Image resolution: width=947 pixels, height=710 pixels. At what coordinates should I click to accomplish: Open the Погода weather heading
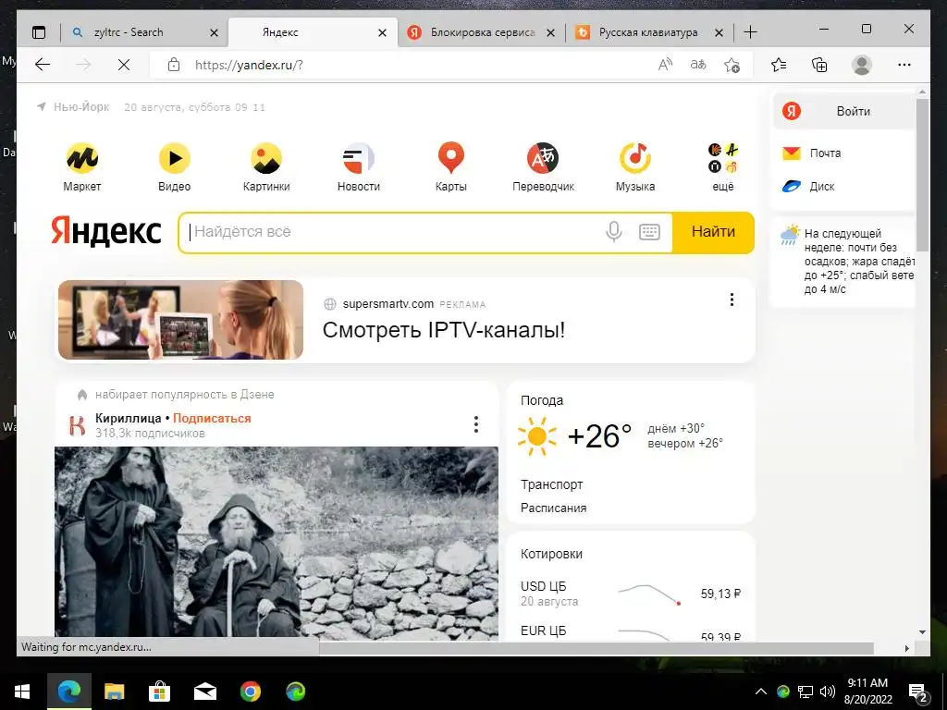pos(542,401)
